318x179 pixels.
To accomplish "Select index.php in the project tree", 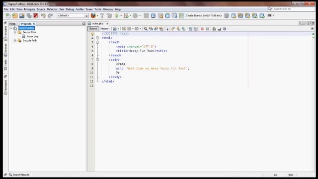I will 32,36.
